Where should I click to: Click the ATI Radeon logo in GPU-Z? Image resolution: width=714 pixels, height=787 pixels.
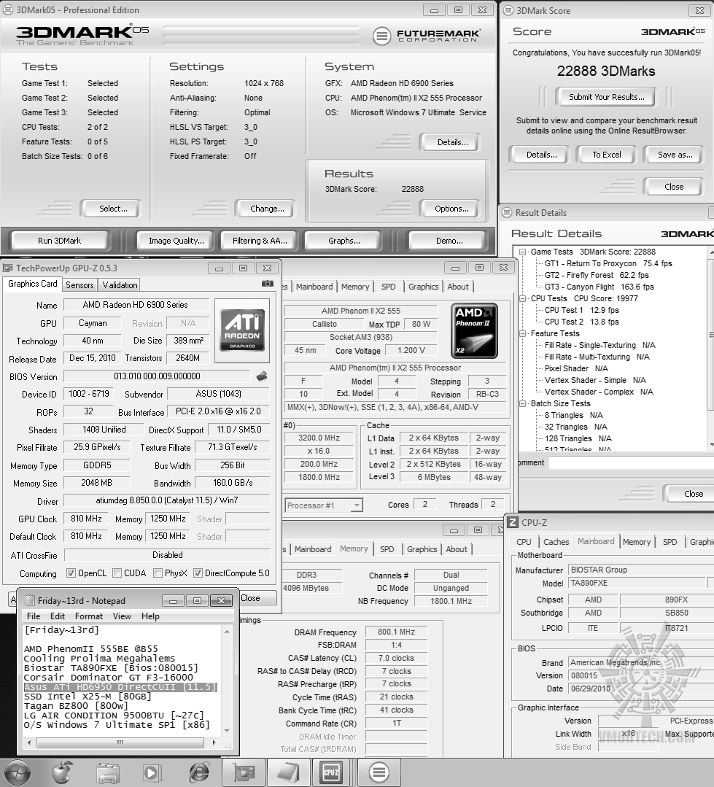click(x=242, y=330)
